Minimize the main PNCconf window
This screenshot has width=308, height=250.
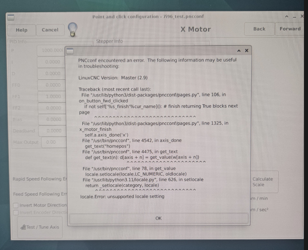294,17
